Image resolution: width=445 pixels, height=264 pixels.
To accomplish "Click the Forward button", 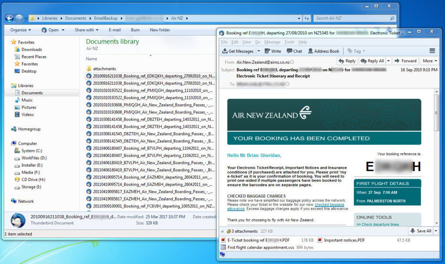I will (405, 61).
